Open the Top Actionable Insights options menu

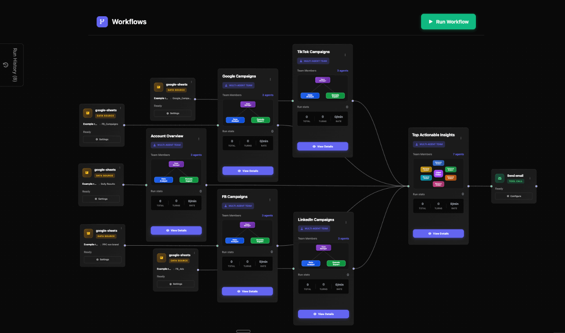(x=461, y=138)
